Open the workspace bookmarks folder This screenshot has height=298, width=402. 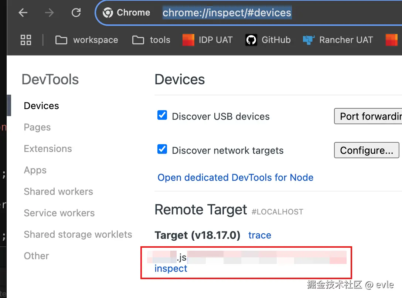click(x=87, y=40)
